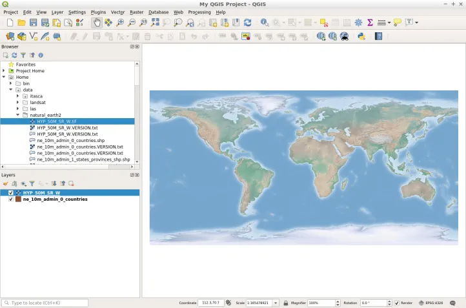Open the Python console
Image resolution: width=466 pixels, height=308 pixels.
coord(362,36)
